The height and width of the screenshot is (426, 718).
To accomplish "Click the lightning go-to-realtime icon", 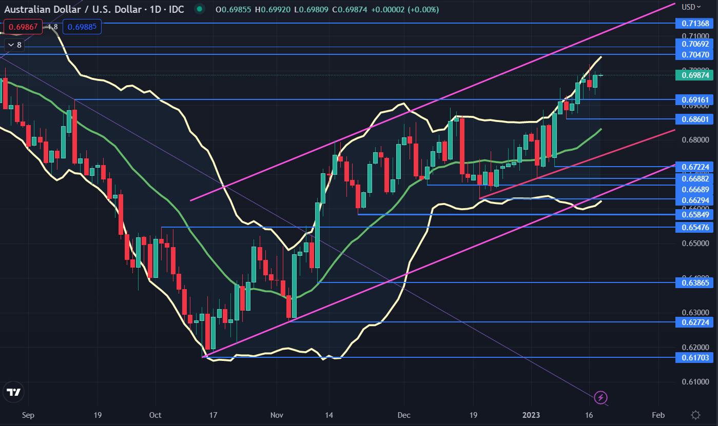I will (x=601, y=397).
